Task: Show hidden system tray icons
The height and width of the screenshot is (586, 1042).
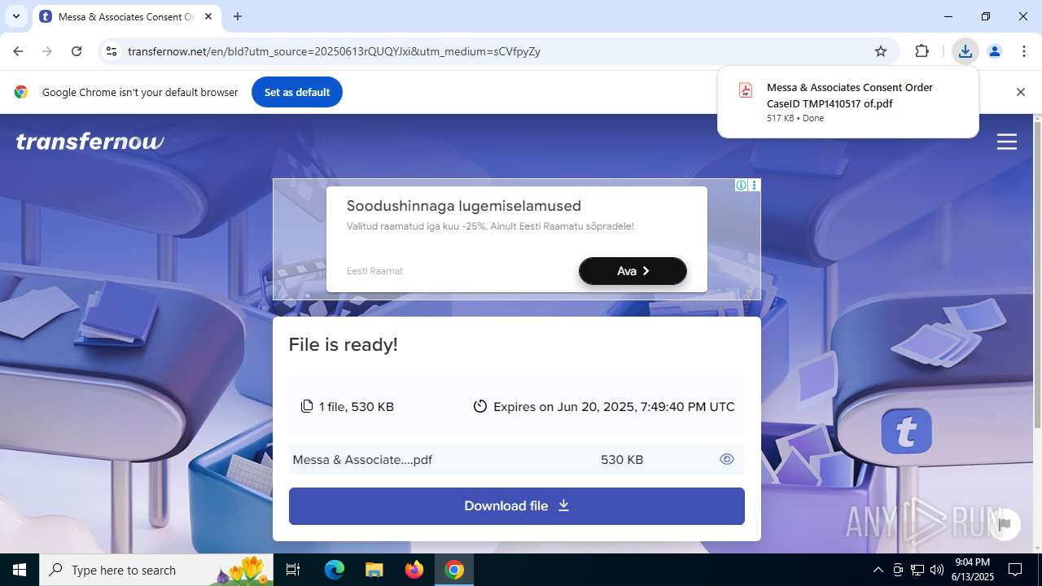Action: pyautogui.click(x=878, y=570)
